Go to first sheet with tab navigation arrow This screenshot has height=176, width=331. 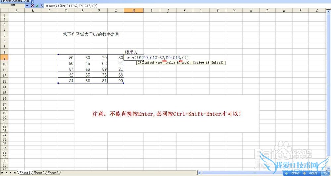[x=2, y=173]
